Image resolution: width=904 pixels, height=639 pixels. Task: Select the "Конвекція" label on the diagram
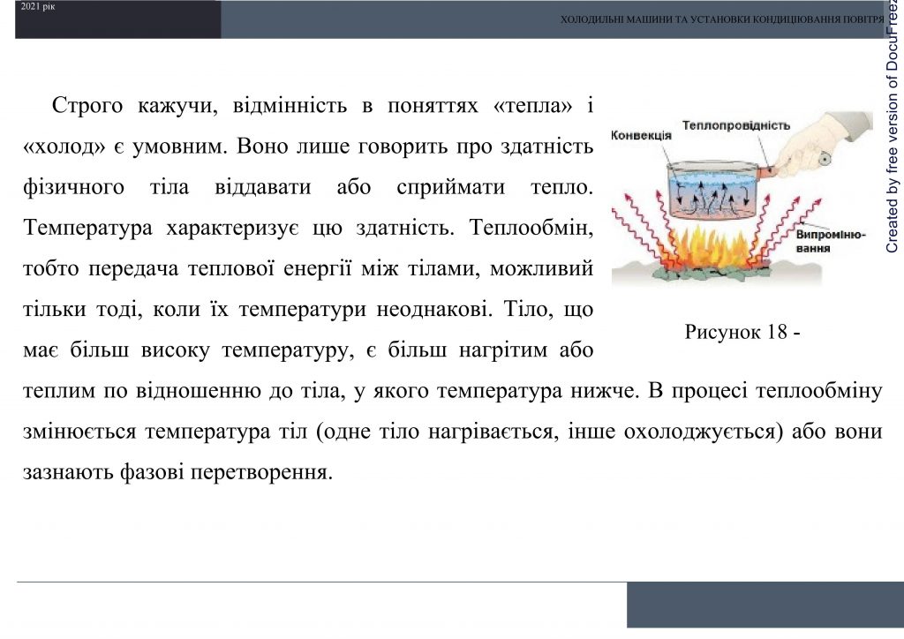[x=640, y=135]
